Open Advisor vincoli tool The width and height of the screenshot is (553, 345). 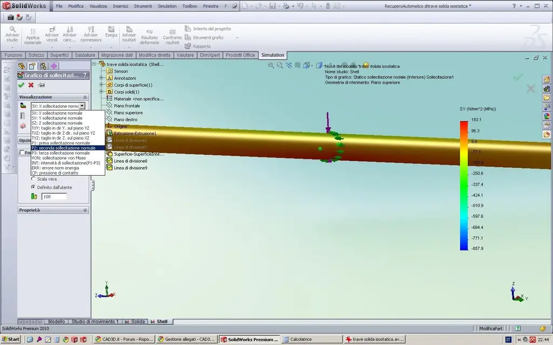pyautogui.click(x=52, y=34)
